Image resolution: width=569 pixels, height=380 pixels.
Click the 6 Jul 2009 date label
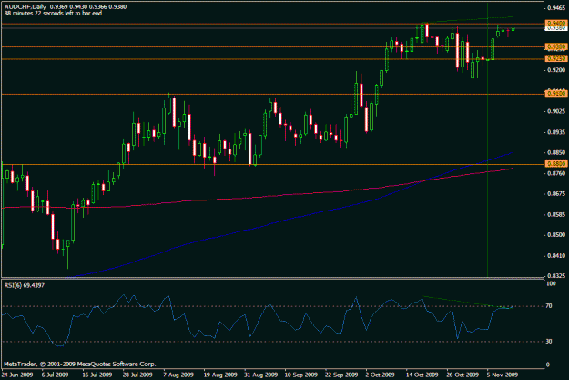(x=56, y=375)
